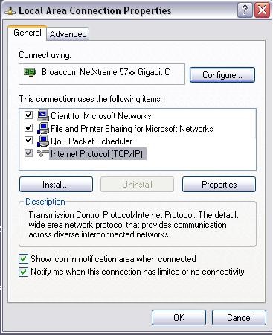Click the Broadcom network adapter icon
Viewport: 273px width, 335px height.
(30, 72)
